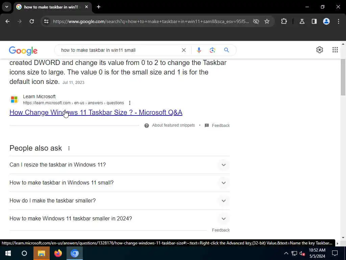
Task: Toggle the side panel
Action: 314,21
